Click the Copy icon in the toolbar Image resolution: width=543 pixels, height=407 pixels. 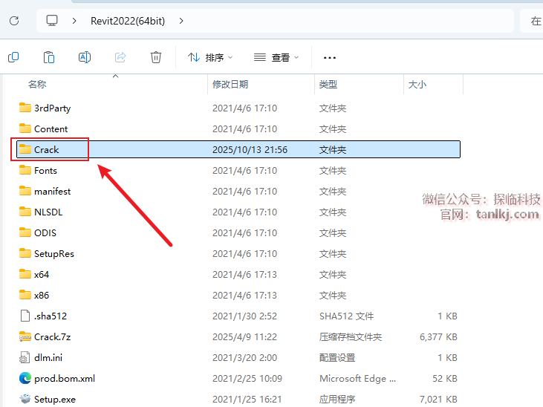[x=13, y=57]
